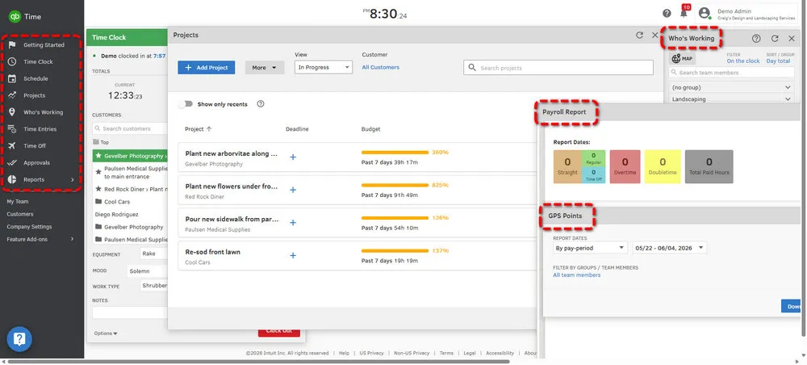Select Cool Cars folder in Time Clock customers

(117, 202)
